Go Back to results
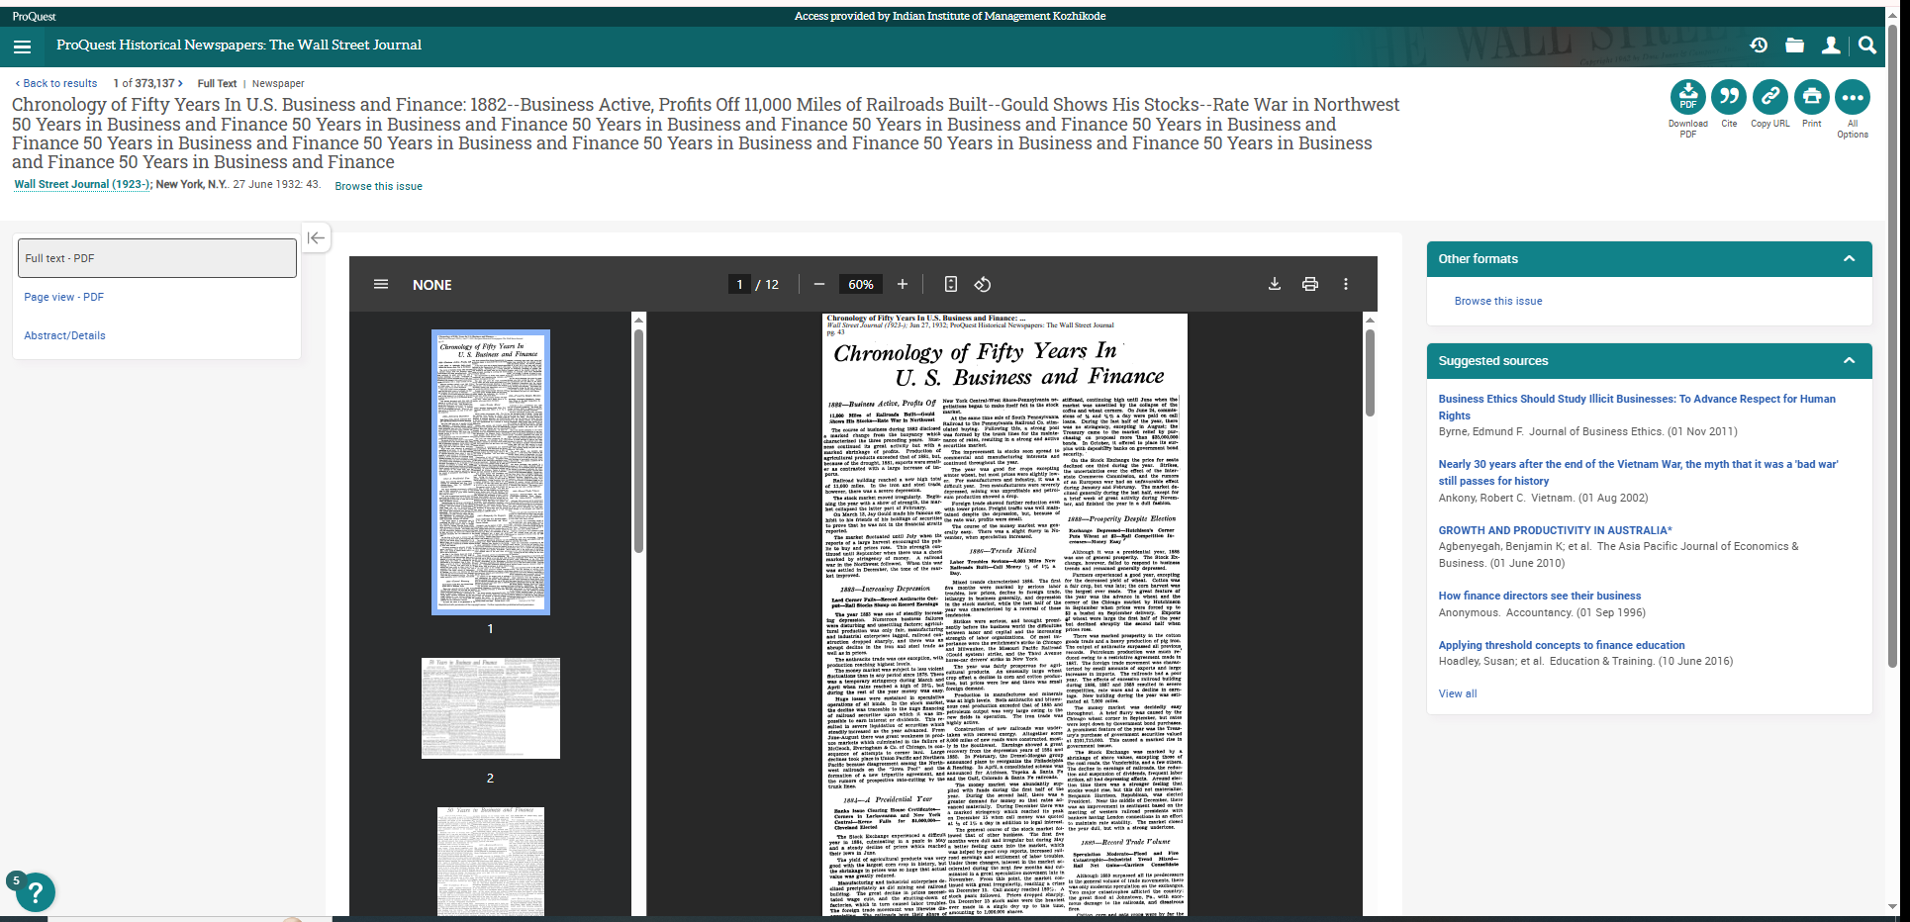The width and height of the screenshot is (1910, 922). pyautogui.click(x=57, y=84)
